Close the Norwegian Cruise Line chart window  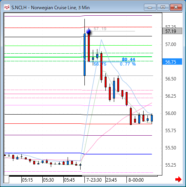[176, 7]
